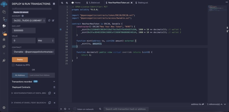Image resolution: width=229 pixels, height=112 pixels.
Task: Click the 'pragma solidity ^0.8.0;' line
Action: click(x=85, y=10)
